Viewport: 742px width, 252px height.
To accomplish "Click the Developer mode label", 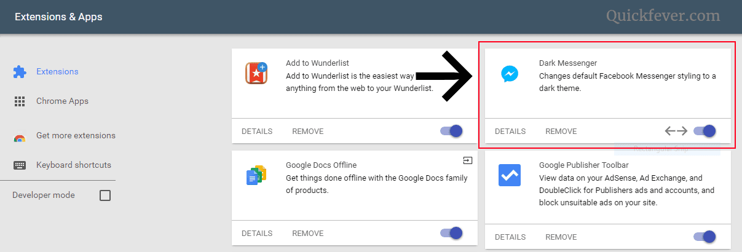I will click(44, 195).
